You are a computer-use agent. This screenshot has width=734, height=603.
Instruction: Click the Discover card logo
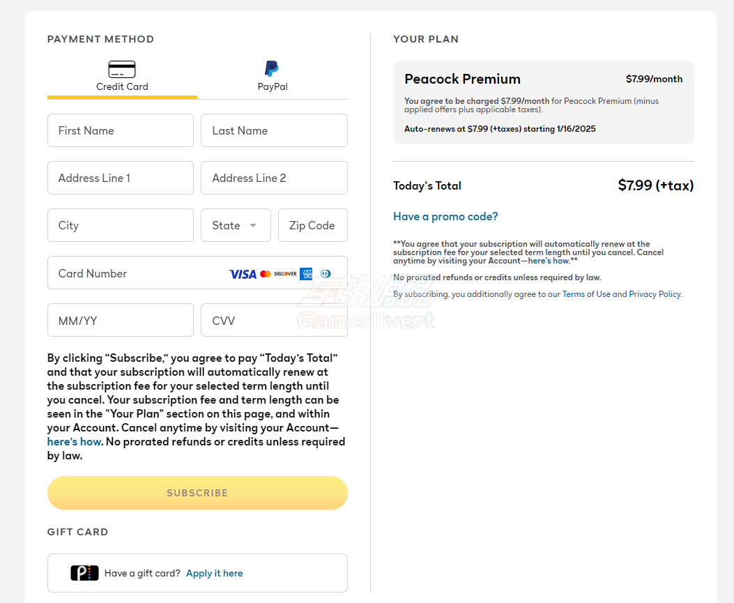[285, 274]
